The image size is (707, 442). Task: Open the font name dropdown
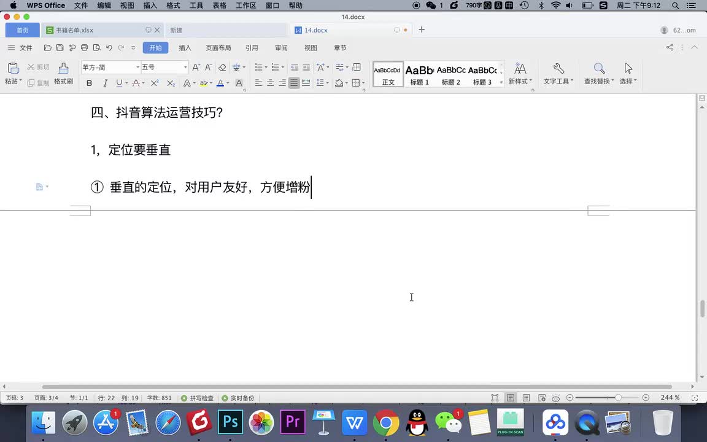(138, 67)
